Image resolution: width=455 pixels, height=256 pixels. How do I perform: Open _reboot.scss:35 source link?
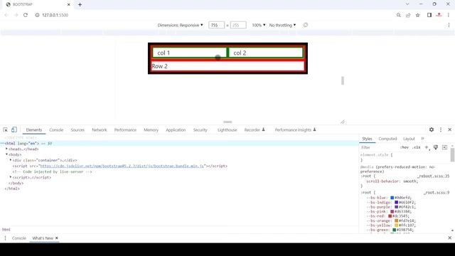pos(433,176)
